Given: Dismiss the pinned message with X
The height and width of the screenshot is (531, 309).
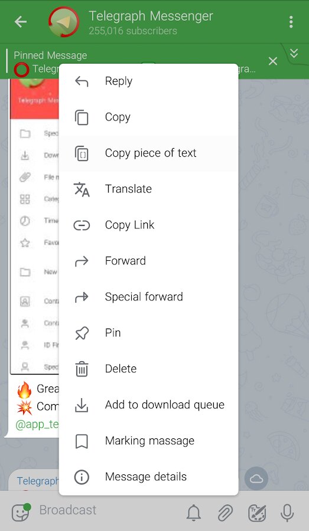Looking at the screenshot, I should [273, 61].
